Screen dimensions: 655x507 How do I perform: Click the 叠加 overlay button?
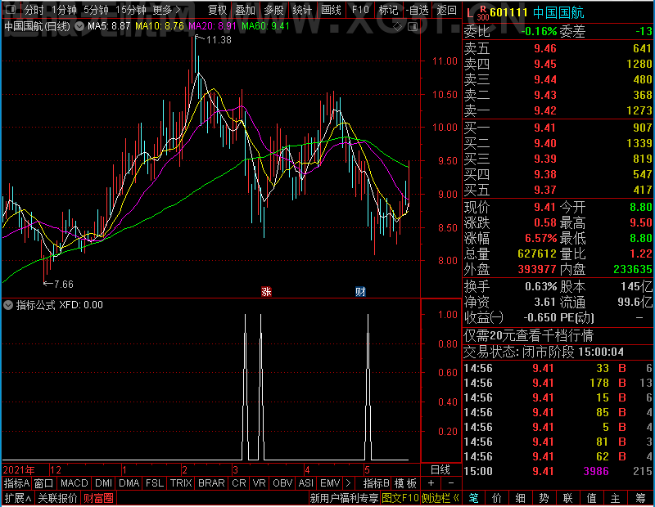pos(245,10)
